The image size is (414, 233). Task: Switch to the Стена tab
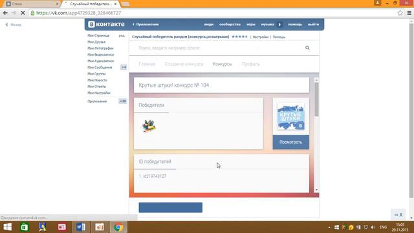(x=32, y=4)
